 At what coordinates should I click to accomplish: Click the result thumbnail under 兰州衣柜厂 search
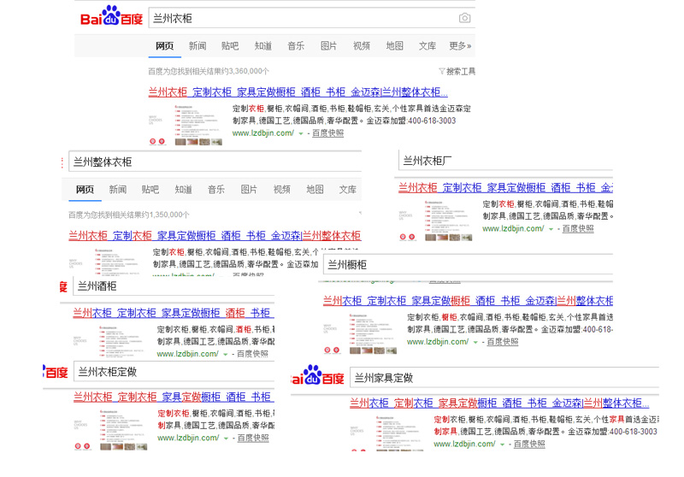pos(436,221)
